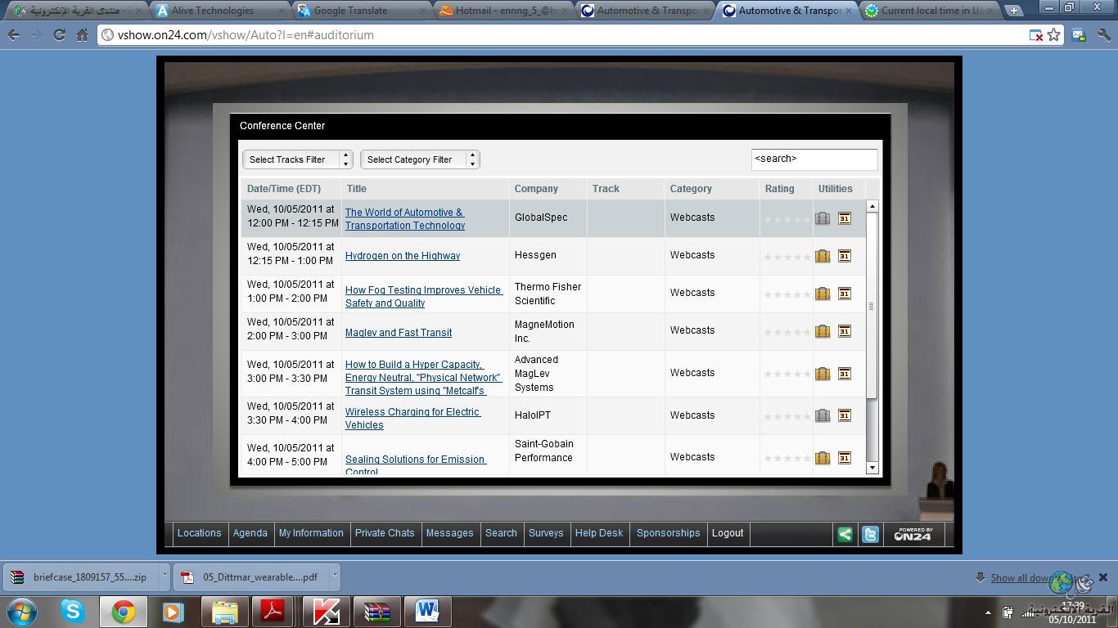
Task: Rate Maglev and Fast Transit with the stars
Action: [x=787, y=332]
